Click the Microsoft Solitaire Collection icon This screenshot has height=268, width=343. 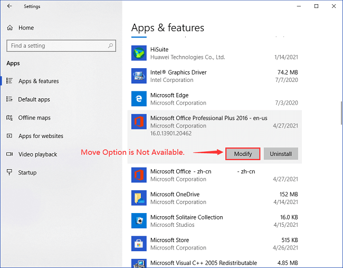coord(139,221)
